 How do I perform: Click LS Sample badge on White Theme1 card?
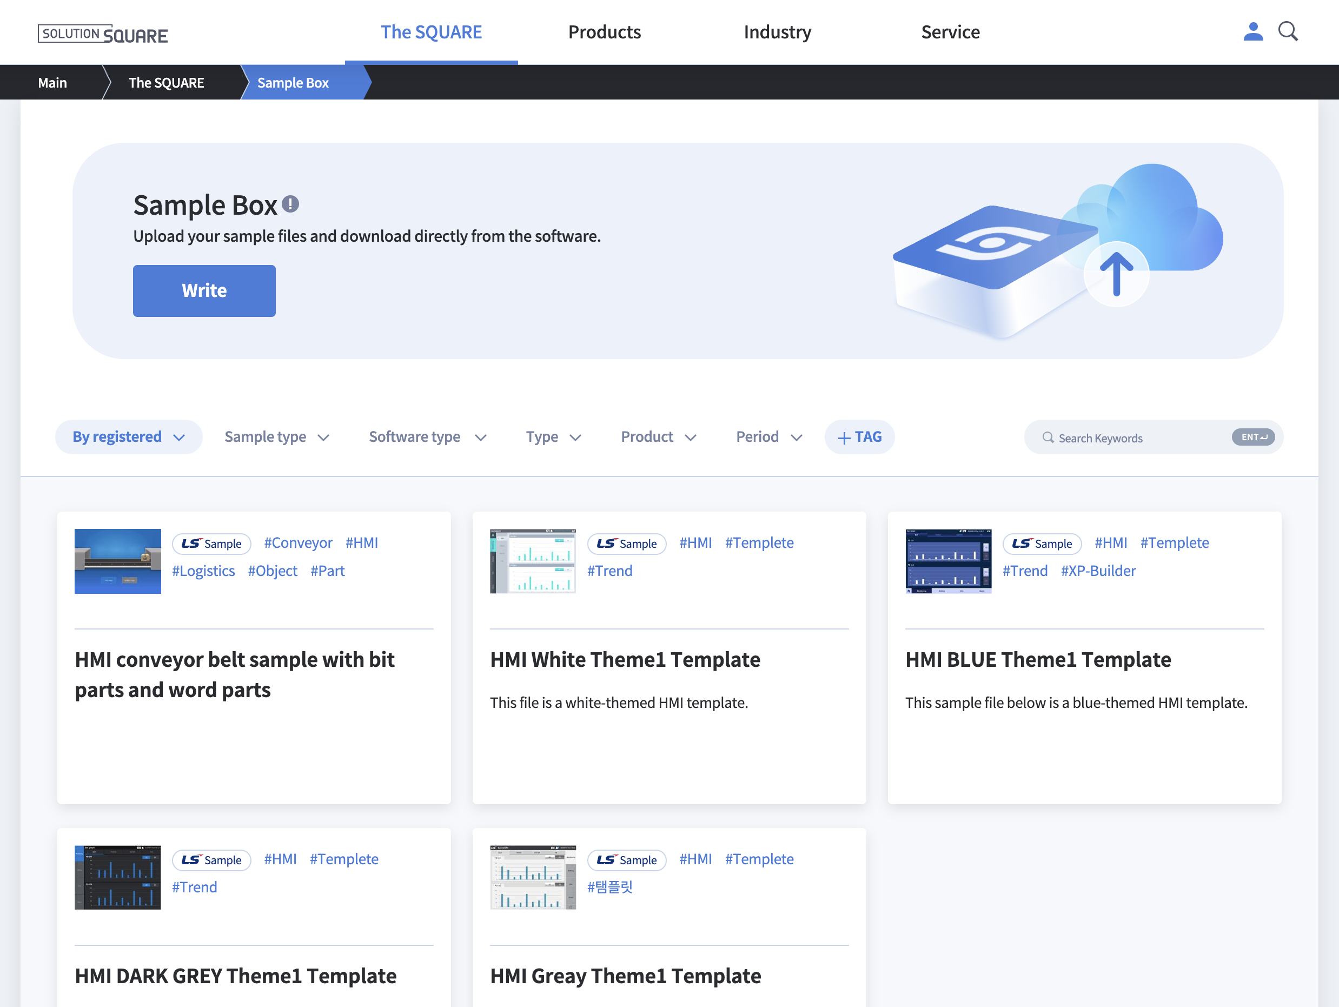pos(627,544)
